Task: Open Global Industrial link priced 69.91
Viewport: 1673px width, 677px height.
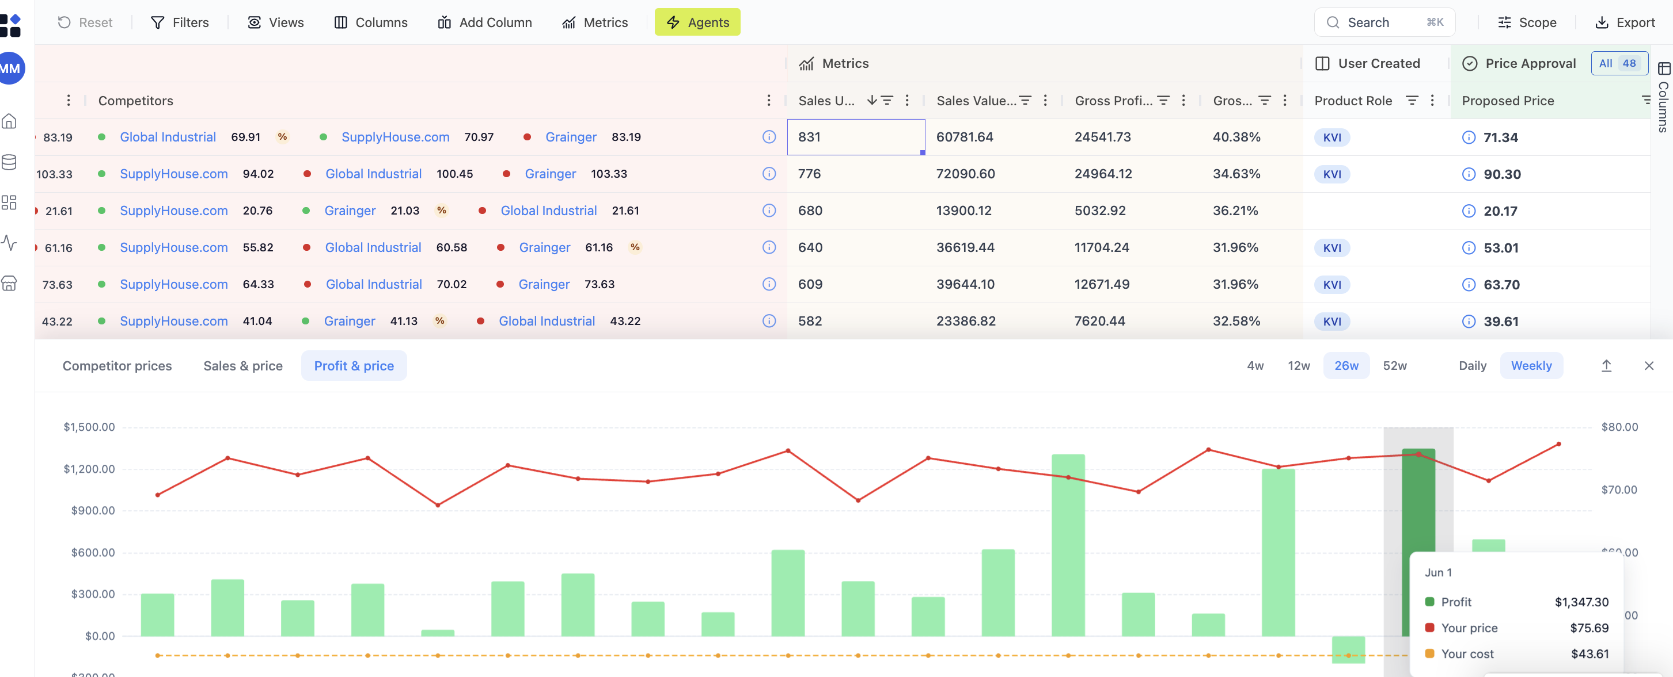Action: click(x=168, y=137)
